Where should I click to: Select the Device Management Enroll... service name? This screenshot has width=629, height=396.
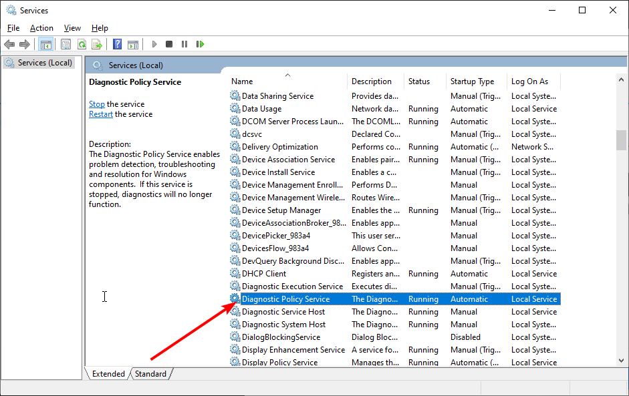[292, 185]
